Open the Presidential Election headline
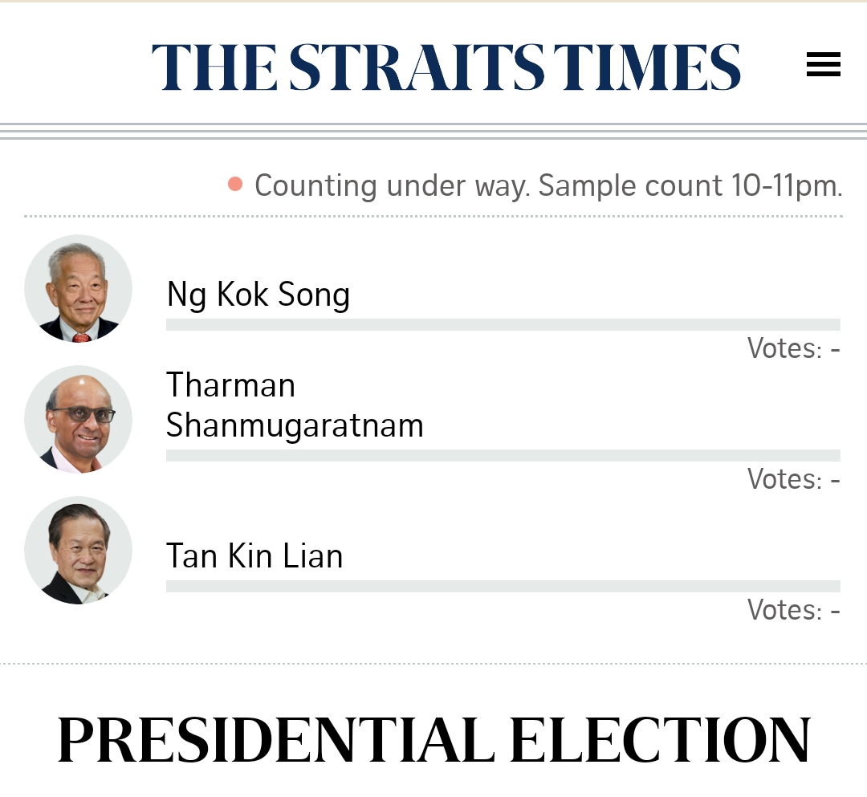Screen dimensions: 867x797 [x=433, y=740]
